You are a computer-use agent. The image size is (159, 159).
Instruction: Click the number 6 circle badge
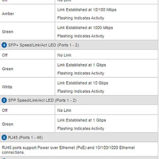[4, 138]
